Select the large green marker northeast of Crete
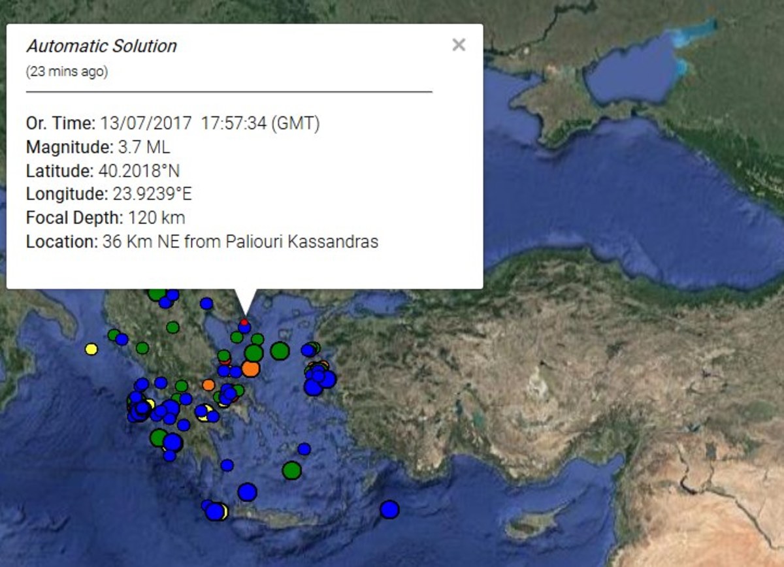 [291, 470]
